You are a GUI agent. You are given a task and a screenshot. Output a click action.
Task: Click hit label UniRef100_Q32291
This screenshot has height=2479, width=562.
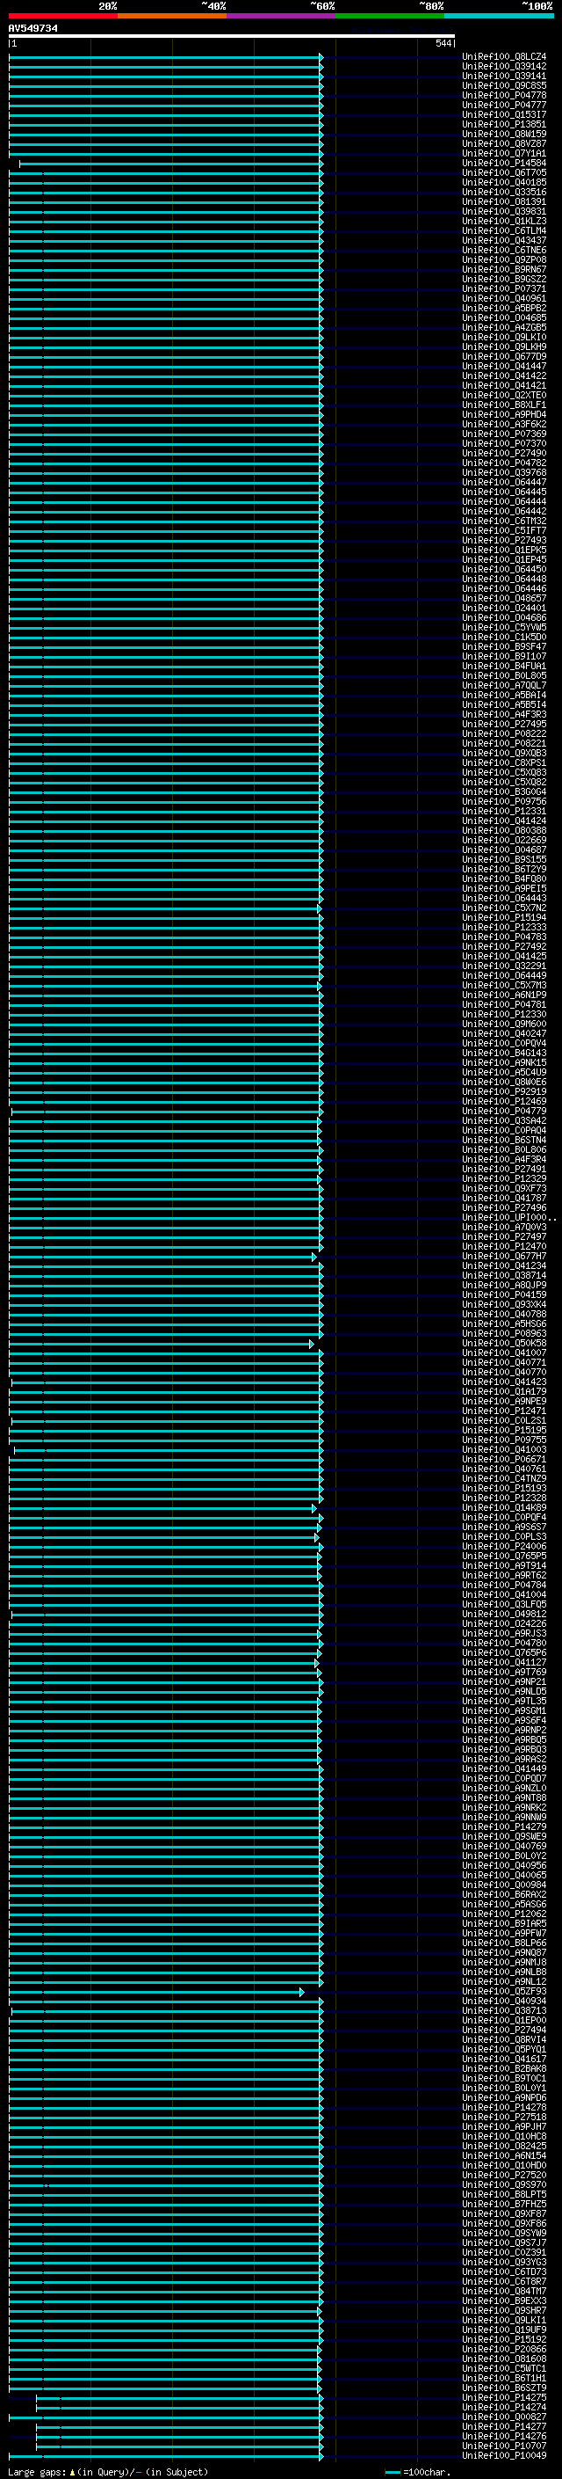click(504, 966)
